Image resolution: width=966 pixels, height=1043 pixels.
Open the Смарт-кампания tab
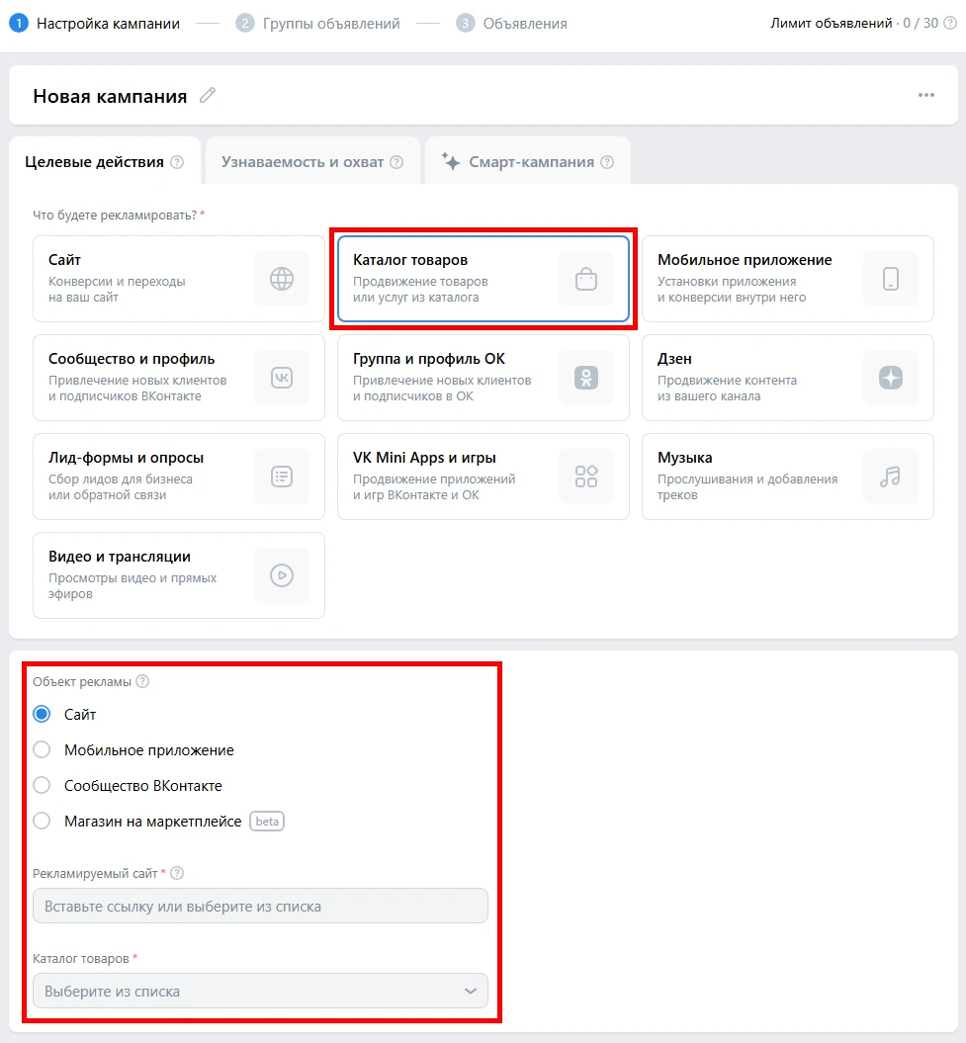click(528, 162)
